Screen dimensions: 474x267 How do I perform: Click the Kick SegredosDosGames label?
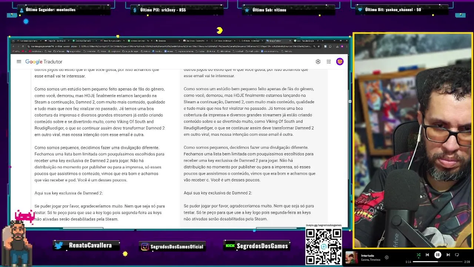point(256,245)
